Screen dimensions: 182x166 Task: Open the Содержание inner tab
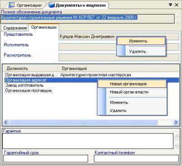(15, 28)
